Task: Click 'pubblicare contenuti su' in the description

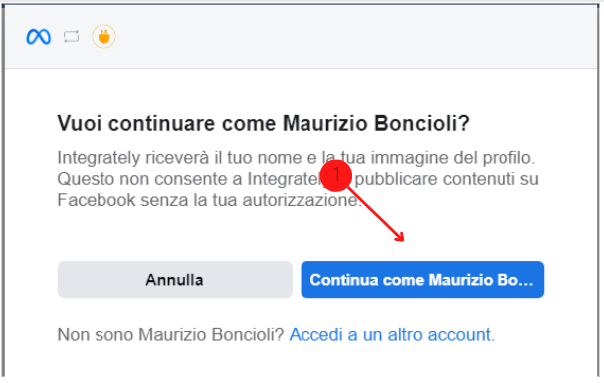Action: click(x=447, y=179)
